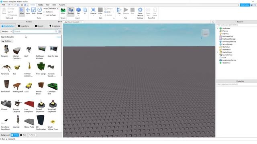Click the Run a command bar

128,139
